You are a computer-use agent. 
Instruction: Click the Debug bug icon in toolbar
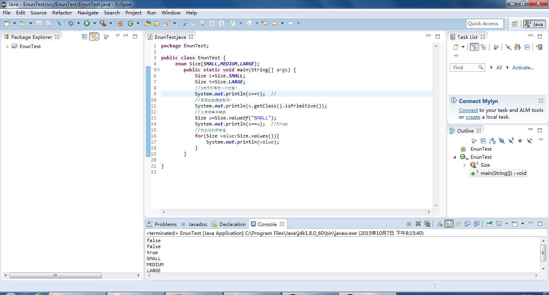pos(71,23)
